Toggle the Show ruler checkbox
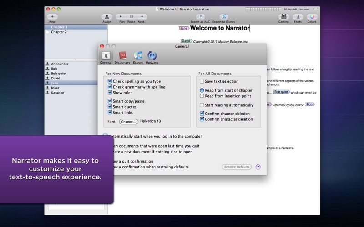 click(110, 93)
